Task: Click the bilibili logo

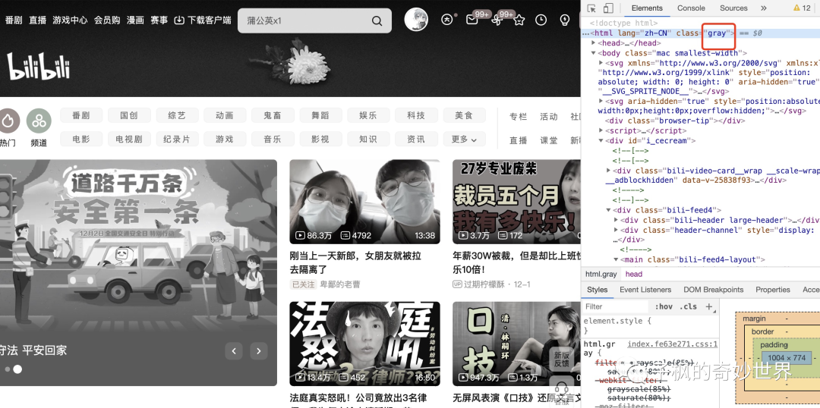Action: [x=38, y=66]
